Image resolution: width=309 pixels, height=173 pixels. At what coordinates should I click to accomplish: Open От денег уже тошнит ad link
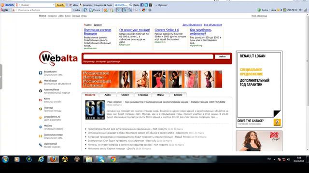tap(135, 30)
